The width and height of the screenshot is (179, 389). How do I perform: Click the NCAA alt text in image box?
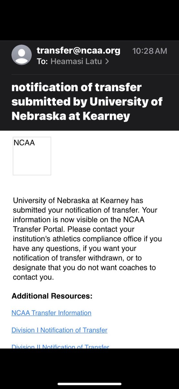(x=24, y=143)
